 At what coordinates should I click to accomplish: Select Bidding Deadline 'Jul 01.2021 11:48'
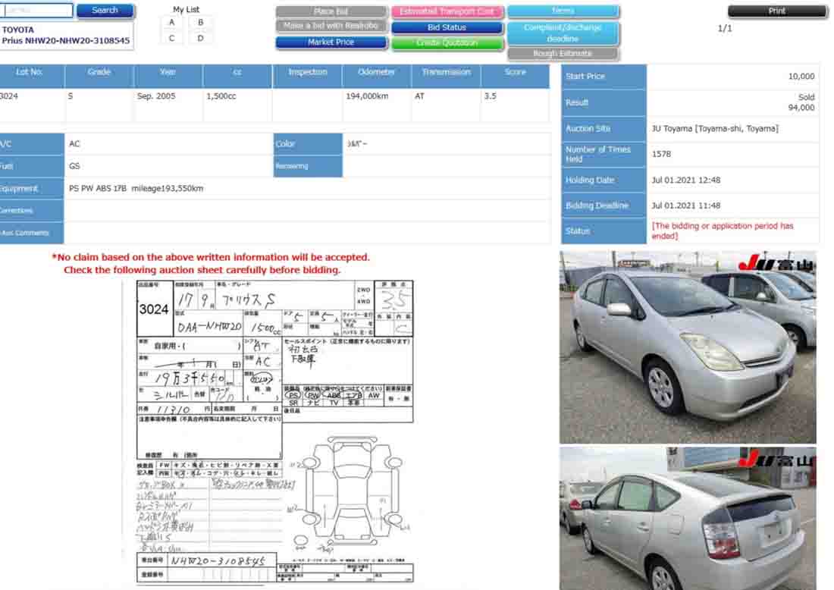(686, 206)
